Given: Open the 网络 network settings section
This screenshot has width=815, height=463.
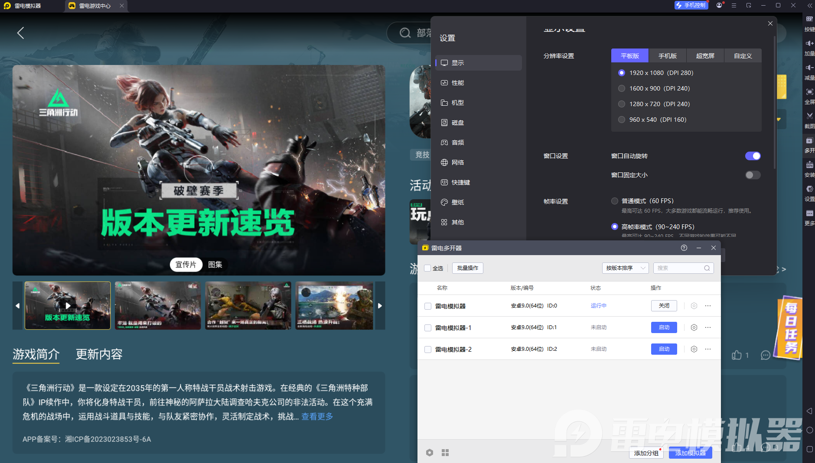Looking at the screenshot, I should coord(458,162).
